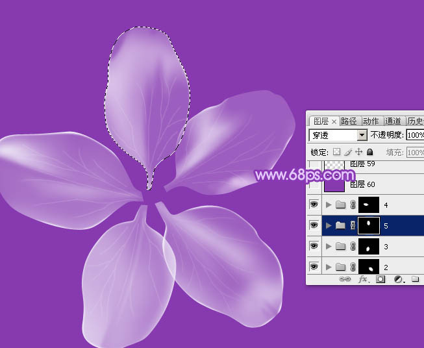The height and width of the screenshot is (348, 424).
Task: Expand group 4 disclosure triangle
Action: click(329, 205)
